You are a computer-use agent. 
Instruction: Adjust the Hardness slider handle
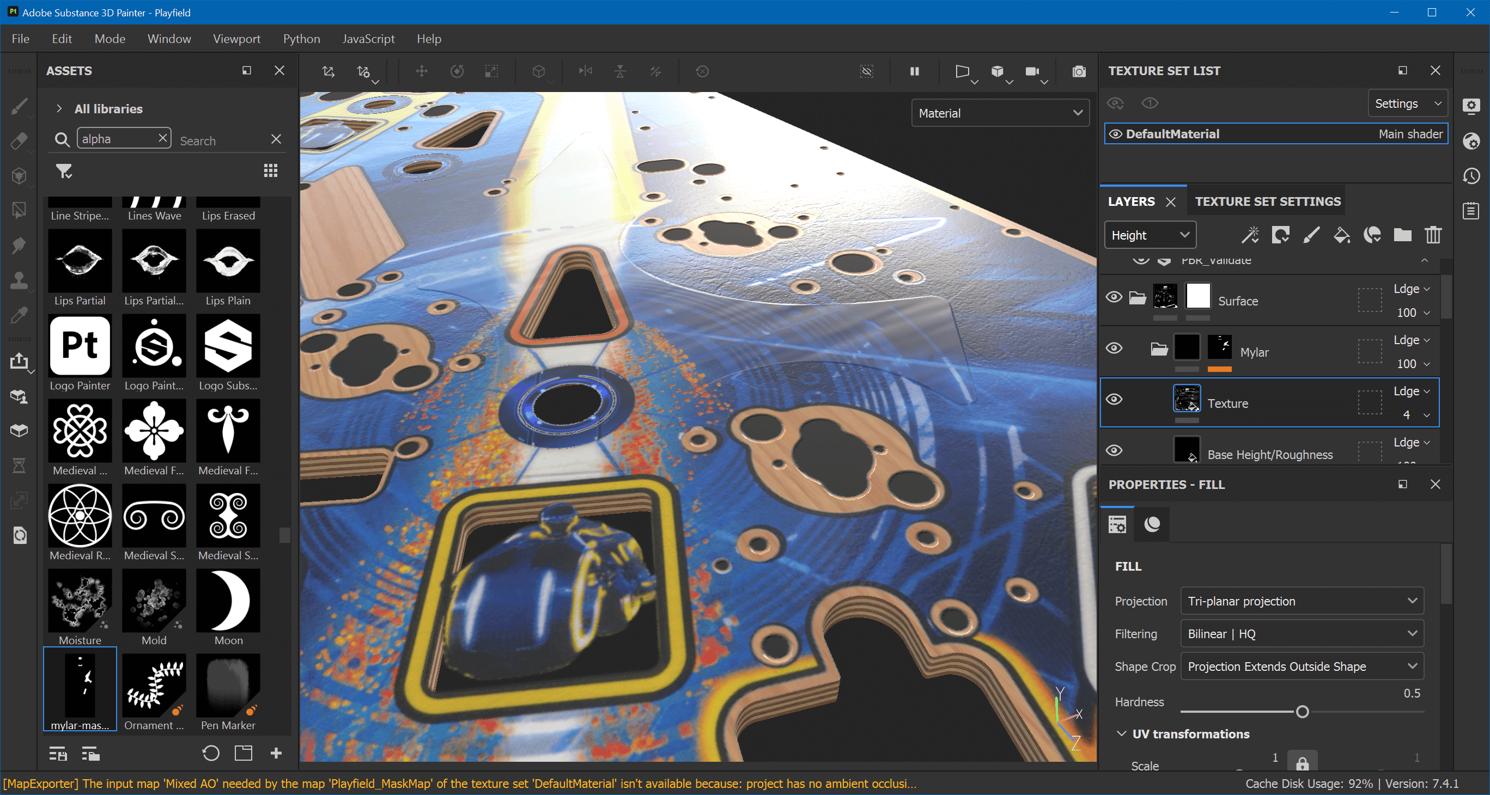pyautogui.click(x=1302, y=712)
